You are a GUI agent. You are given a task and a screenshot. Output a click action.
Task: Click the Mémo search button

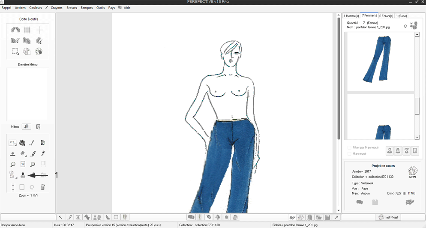click(x=26, y=127)
